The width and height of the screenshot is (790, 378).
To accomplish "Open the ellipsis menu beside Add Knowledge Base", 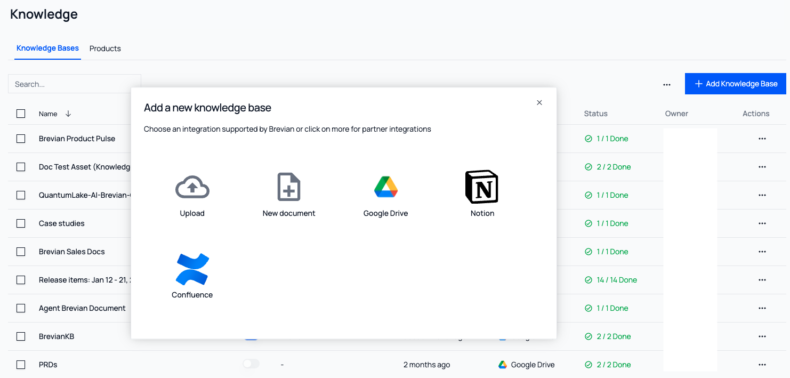I will [x=667, y=84].
